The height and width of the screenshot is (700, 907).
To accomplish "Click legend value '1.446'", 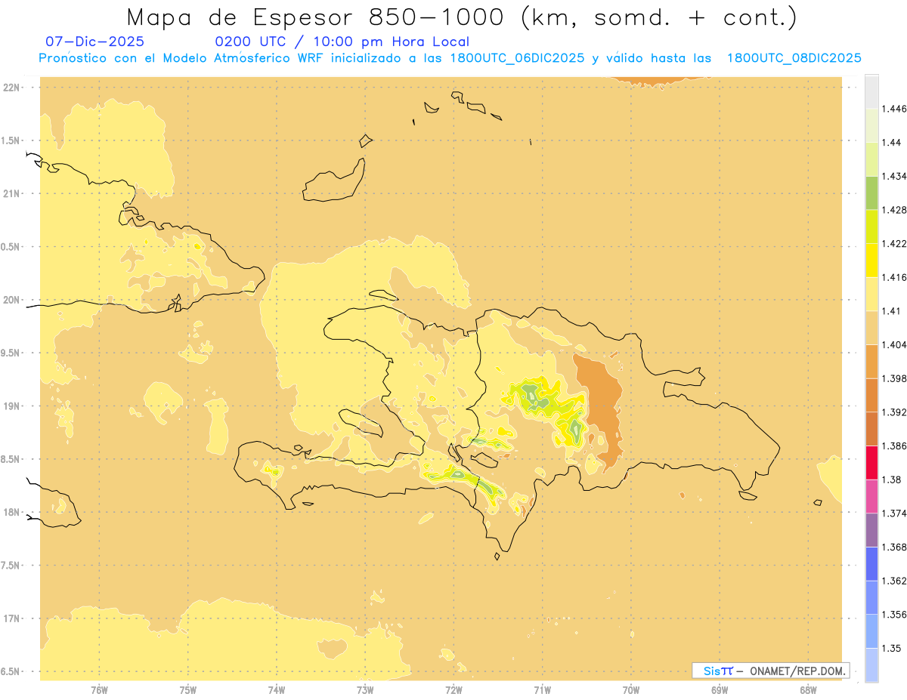I will [894, 109].
